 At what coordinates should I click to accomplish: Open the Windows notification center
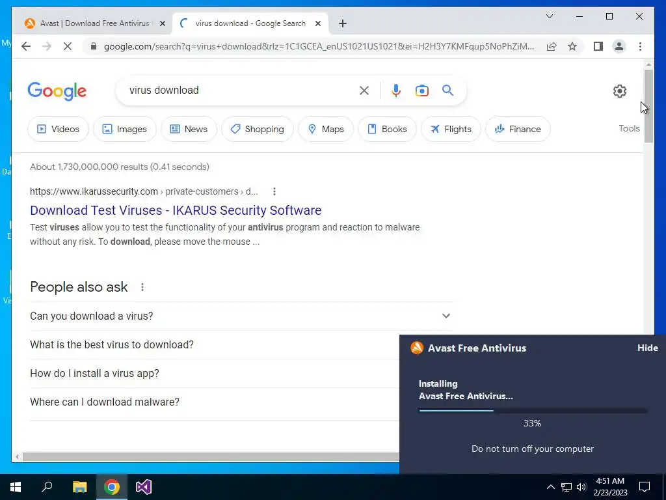(x=645, y=487)
